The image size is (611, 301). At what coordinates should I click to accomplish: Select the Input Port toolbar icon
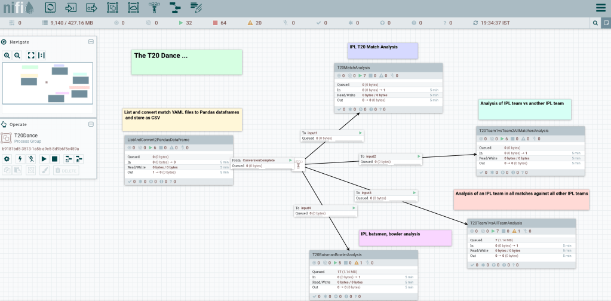[71, 8]
